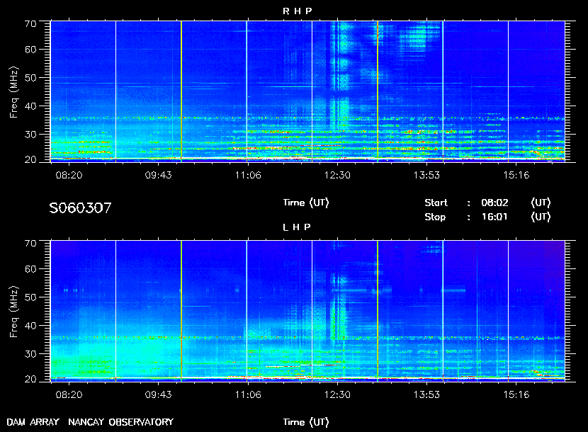Click the 13:53 tick label under RHP plot
This screenshot has height=432, width=588.
click(426, 175)
